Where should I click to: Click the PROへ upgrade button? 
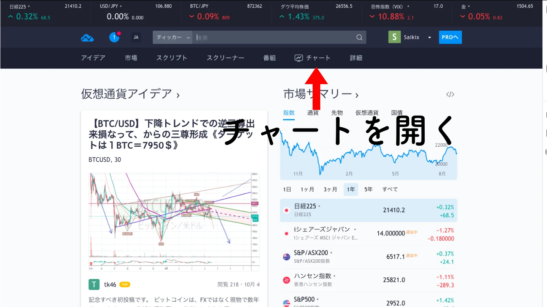450,37
